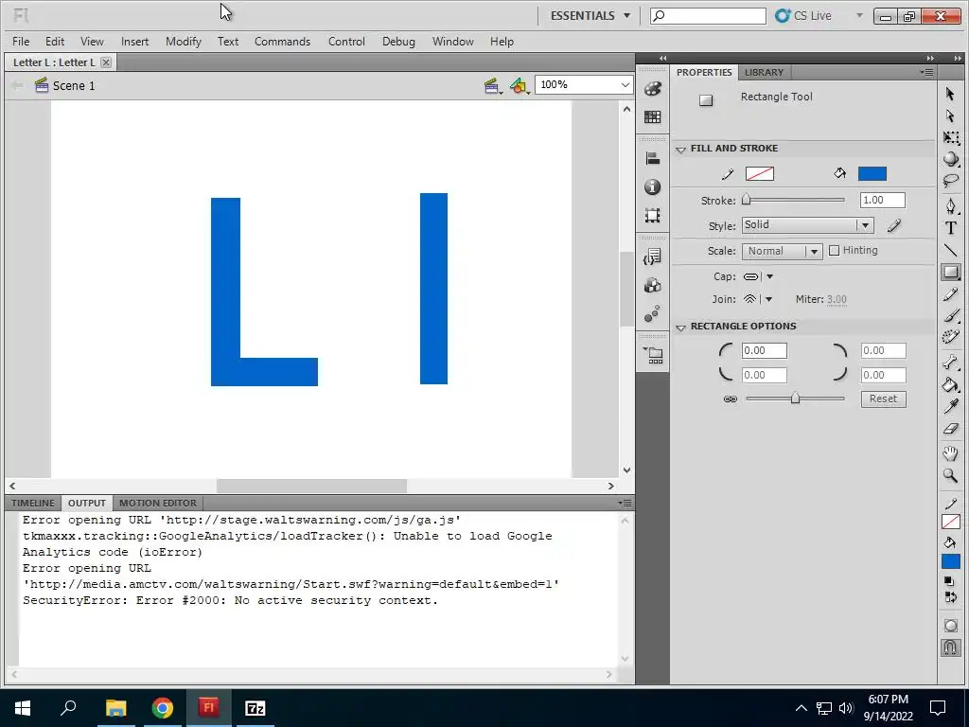Switch to the Motion Editor tab
Image resolution: width=969 pixels, height=727 pixels.
(x=158, y=504)
